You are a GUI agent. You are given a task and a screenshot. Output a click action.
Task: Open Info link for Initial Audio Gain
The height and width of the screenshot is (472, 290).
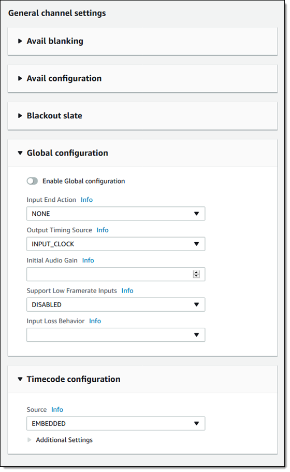[88, 260]
